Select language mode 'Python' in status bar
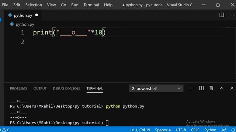Screen dimensions: 236x132 210,130
